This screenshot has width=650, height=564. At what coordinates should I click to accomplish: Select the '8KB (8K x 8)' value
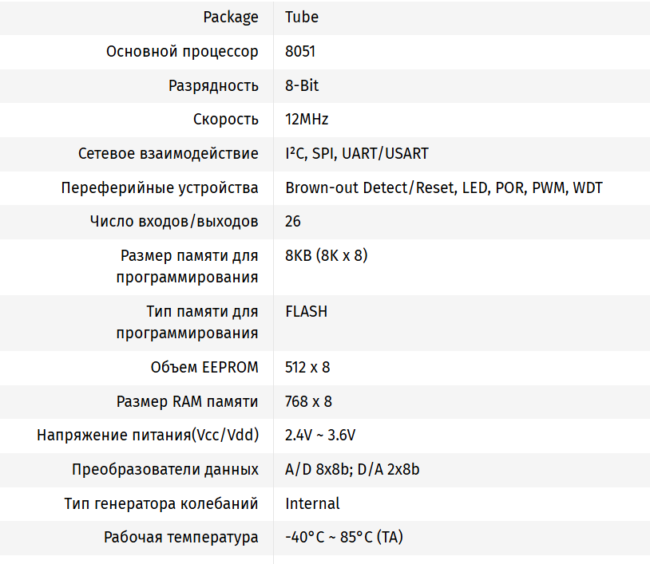(x=326, y=255)
